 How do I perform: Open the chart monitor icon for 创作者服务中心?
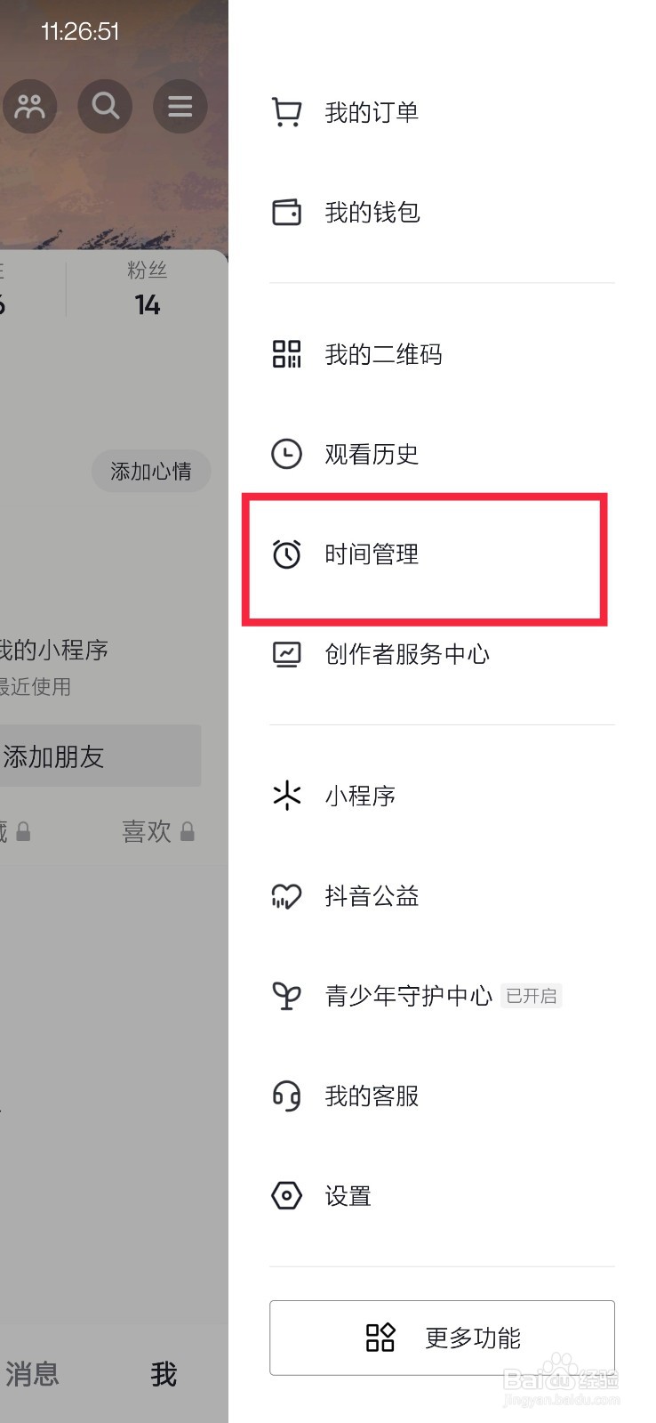coord(286,654)
